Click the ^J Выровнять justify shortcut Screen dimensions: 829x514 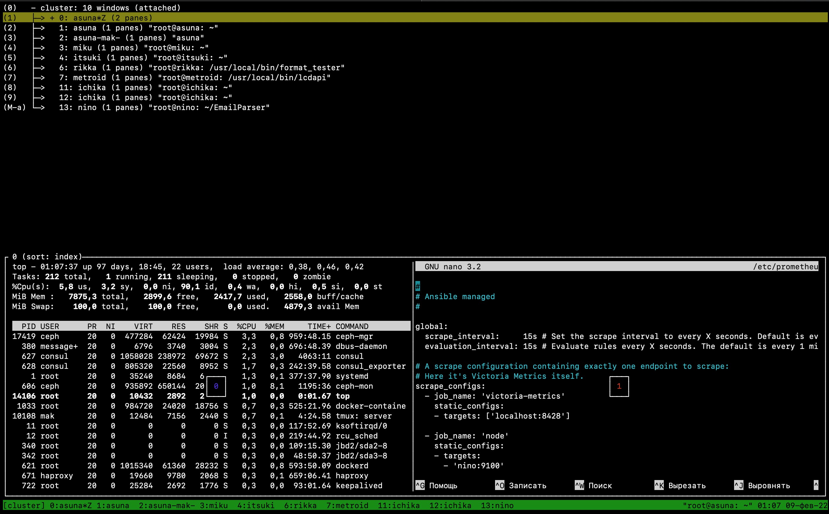point(762,485)
